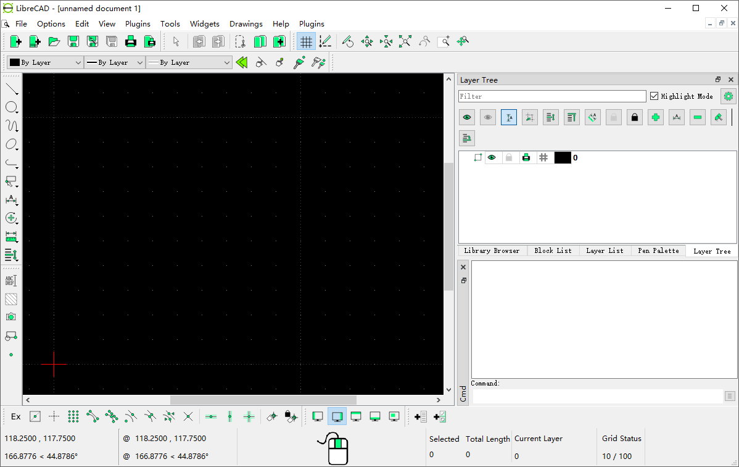Toggle visibility of layer 0

pyautogui.click(x=492, y=158)
